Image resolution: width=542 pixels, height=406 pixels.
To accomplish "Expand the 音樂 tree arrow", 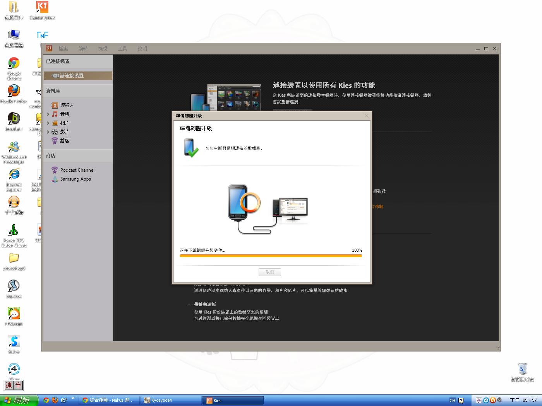I will pyautogui.click(x=48, y=114).
